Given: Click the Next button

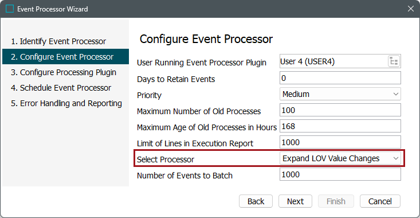Looking at the screenshot, I should pos(295,201).
